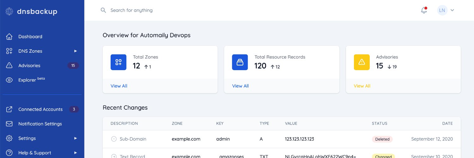Expand the Help & Support submenu arrow
The image size is (474, 158).
(76, 153)
